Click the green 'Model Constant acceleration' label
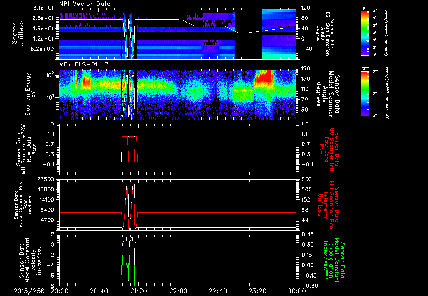The width and height of the screenshot is (428, 296). point(334,260)
